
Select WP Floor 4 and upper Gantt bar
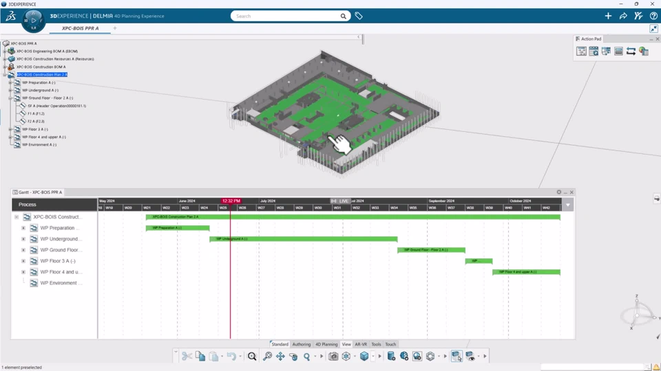coord(526,272)
